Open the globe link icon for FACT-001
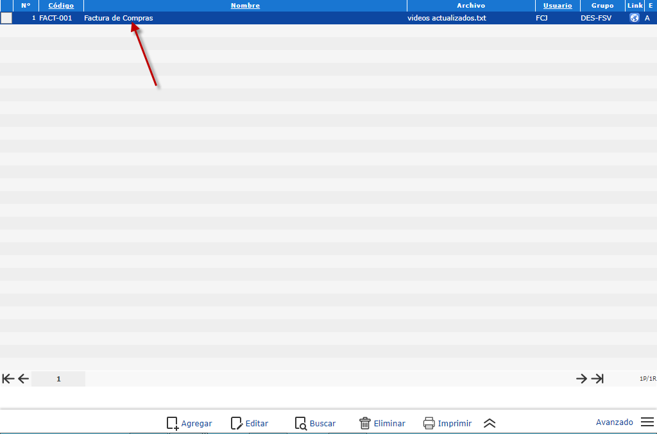The image size is (657, 434). (x=635, y=18)
